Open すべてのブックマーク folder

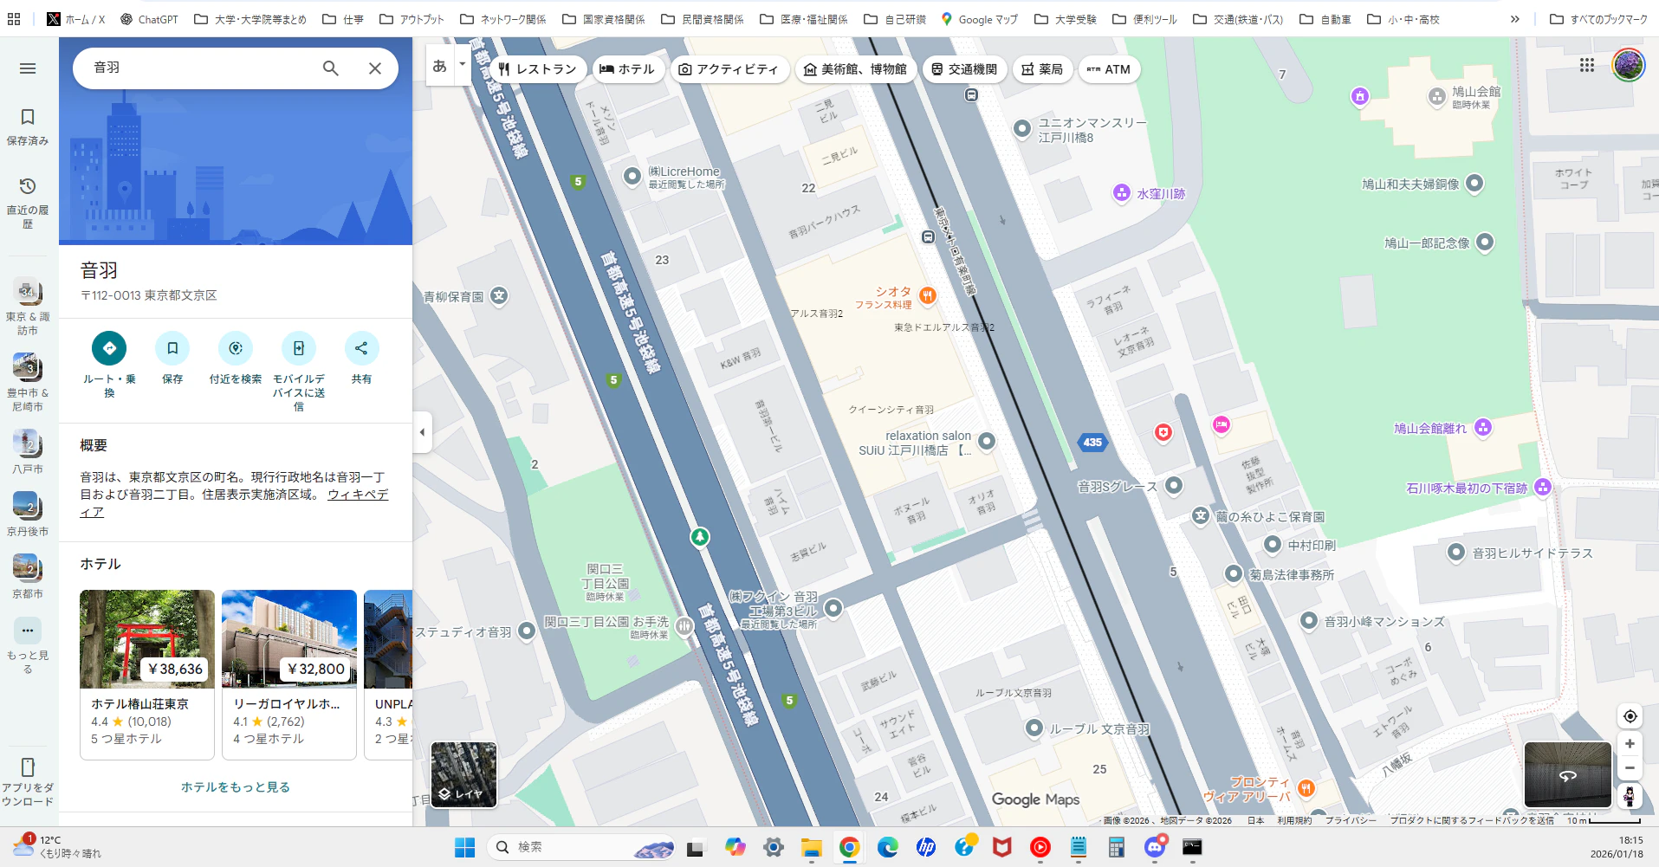click(x=1598, y=19)
